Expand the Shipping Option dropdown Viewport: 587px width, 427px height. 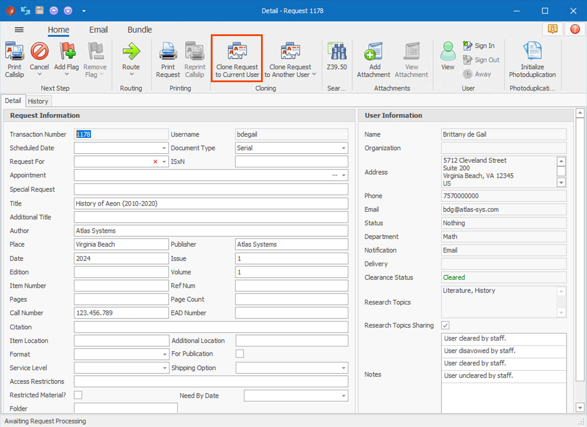tap(343, 368)
